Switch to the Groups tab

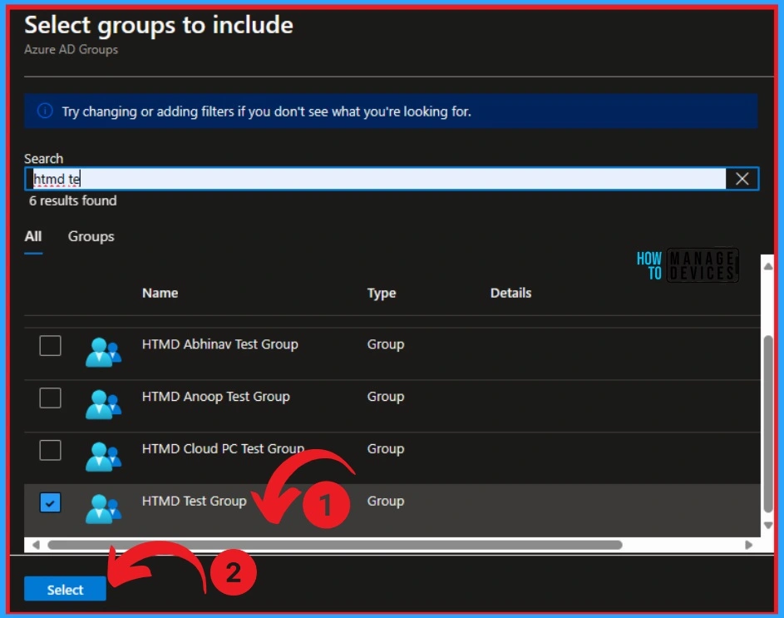[x=91, y=236]
